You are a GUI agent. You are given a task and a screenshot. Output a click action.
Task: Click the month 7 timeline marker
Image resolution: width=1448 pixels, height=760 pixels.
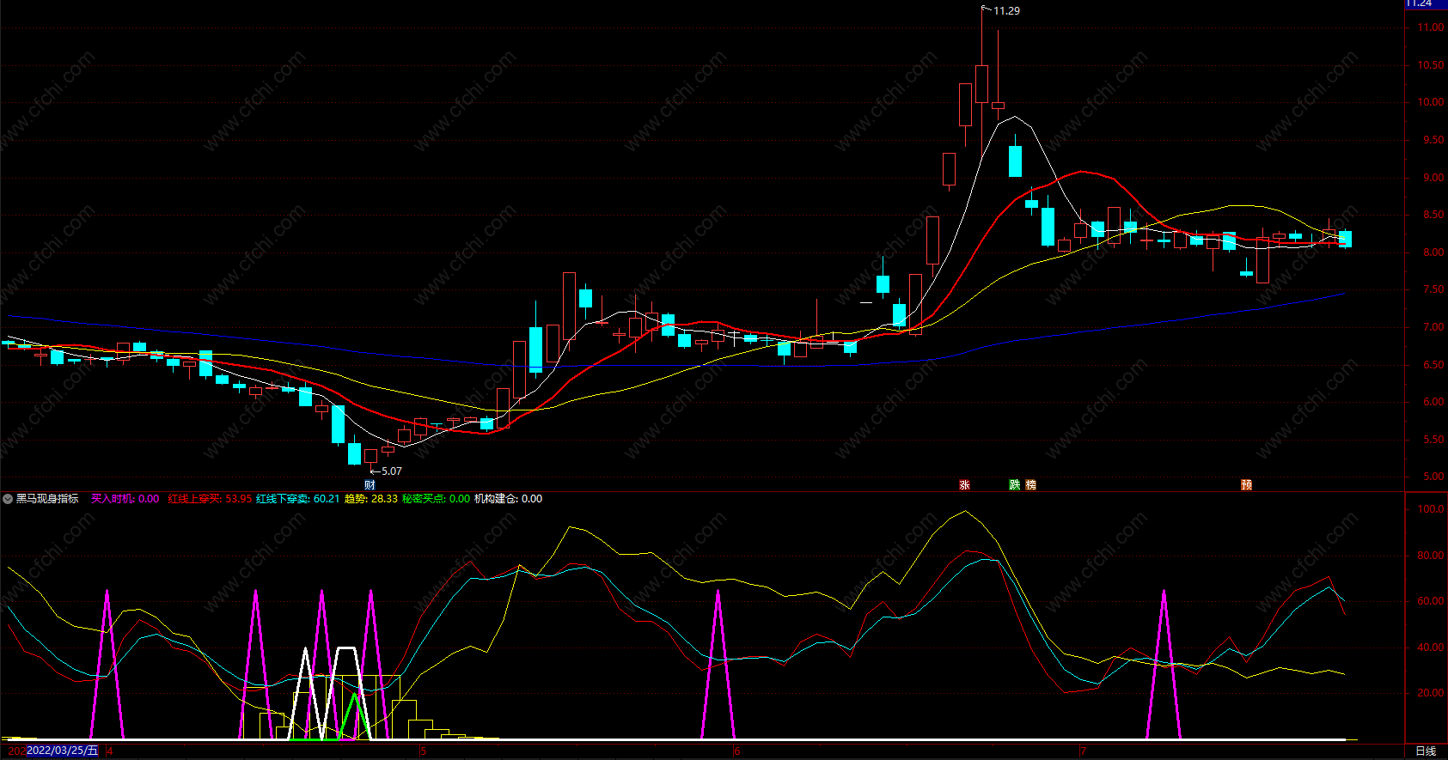(1084, 751)
